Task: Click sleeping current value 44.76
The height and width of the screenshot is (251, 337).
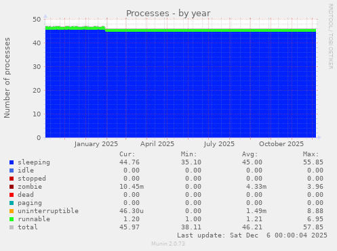Action: coord(130,162)
